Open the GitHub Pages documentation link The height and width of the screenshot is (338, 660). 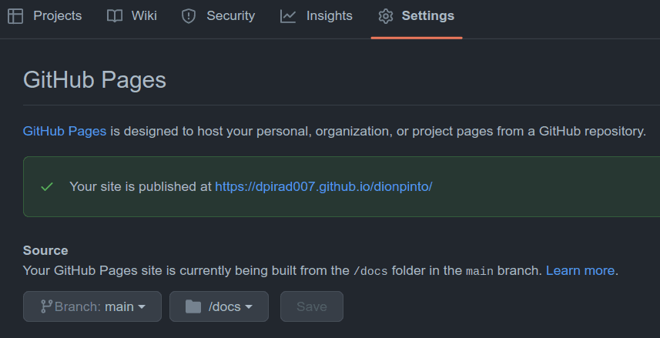[x=65, y=132]
